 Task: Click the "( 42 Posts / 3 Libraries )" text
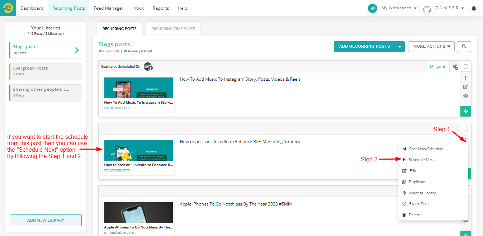(46, 34)
